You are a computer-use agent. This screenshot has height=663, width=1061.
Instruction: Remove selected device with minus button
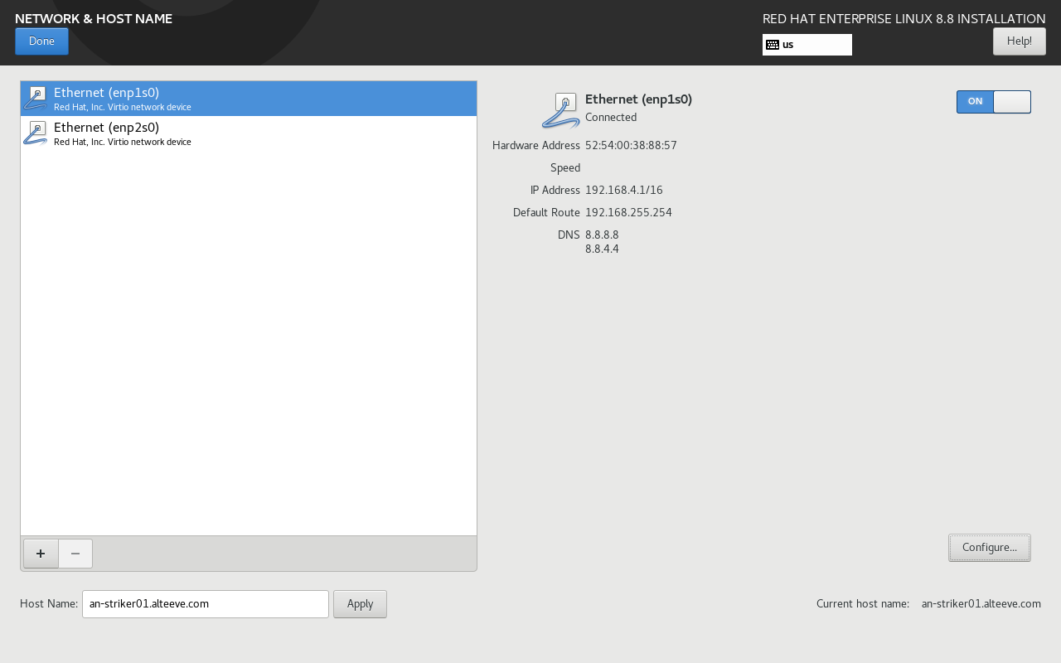pos(75,554)
